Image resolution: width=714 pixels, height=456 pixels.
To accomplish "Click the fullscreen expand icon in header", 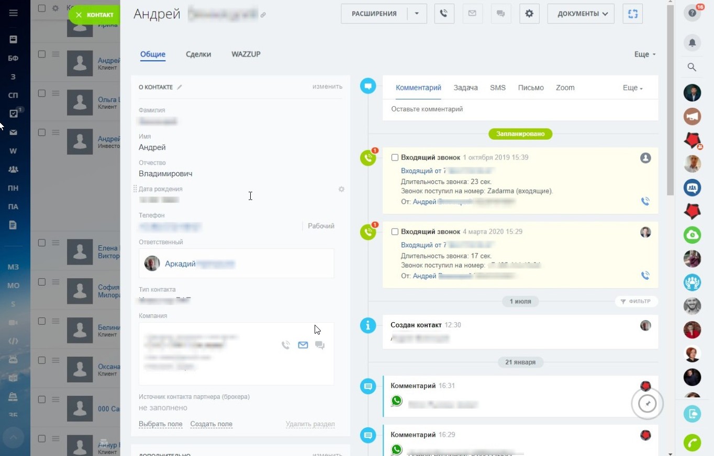I will [633, 14].
